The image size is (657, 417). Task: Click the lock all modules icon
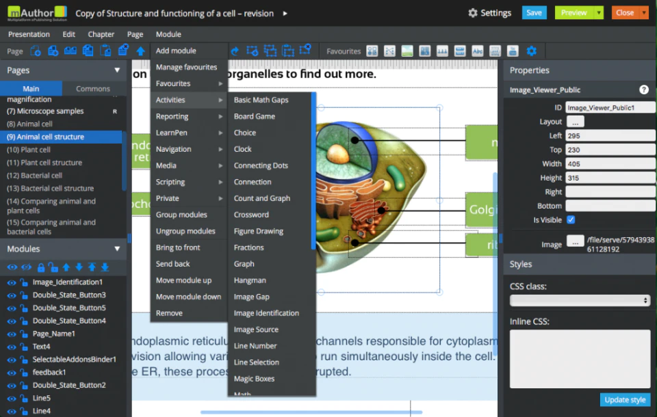click(40, 267)
